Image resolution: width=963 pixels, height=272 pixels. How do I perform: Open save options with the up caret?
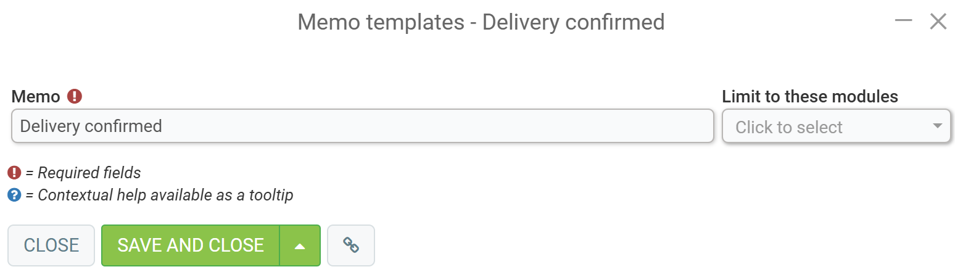coord(300,245)
